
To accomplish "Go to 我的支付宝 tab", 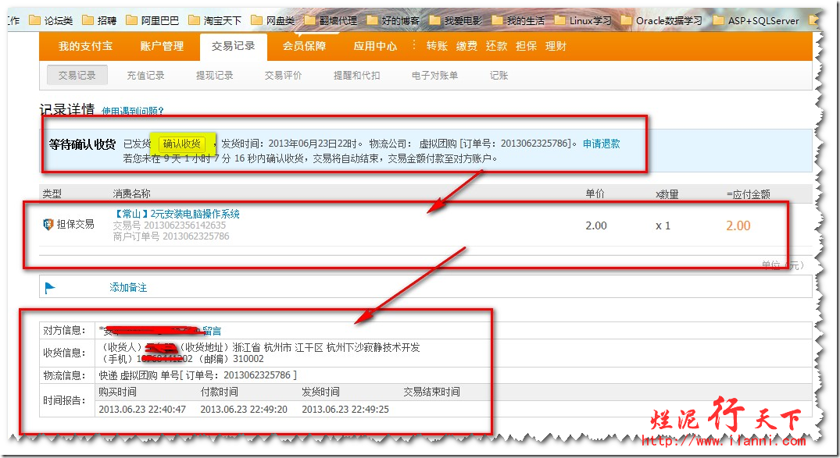I will tap(86, 46).
